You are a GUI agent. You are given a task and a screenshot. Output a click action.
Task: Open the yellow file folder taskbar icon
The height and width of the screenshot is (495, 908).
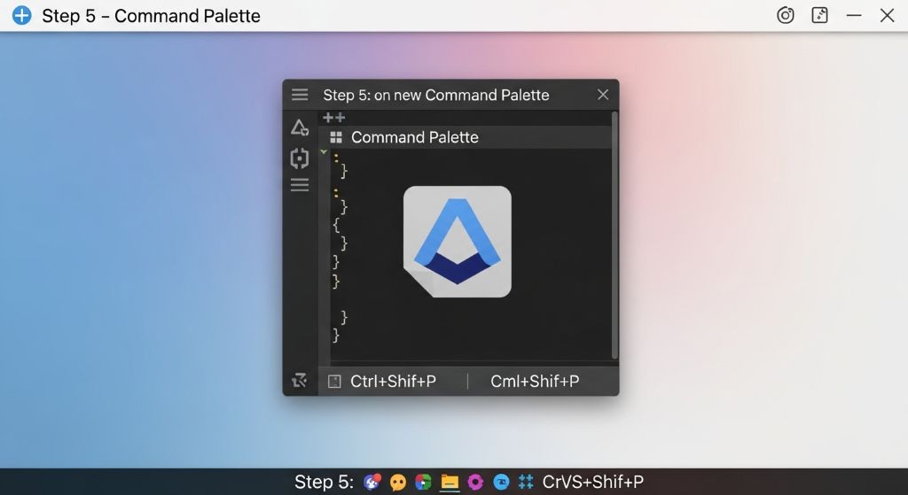click(x=450, y=482)
